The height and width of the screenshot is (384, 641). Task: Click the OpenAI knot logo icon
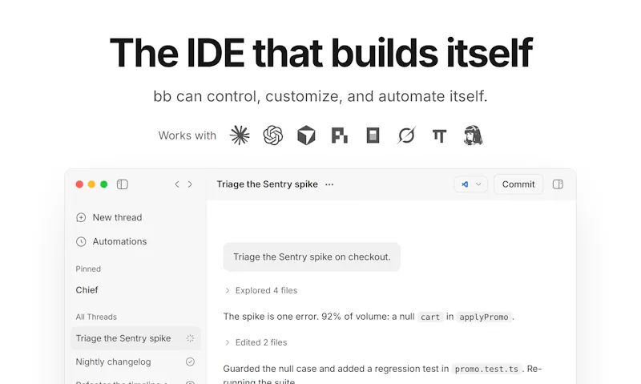[x=273, y=135]
